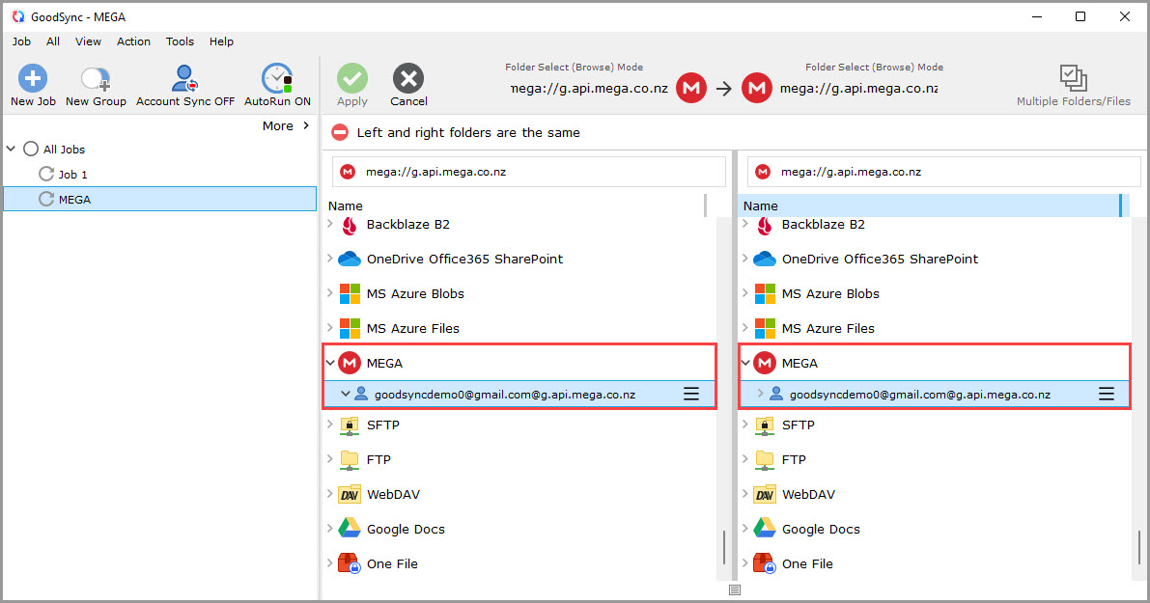This screenshot has width=1150, height=603.
Task: Create a New Job
Action: (x=32, y=78)
